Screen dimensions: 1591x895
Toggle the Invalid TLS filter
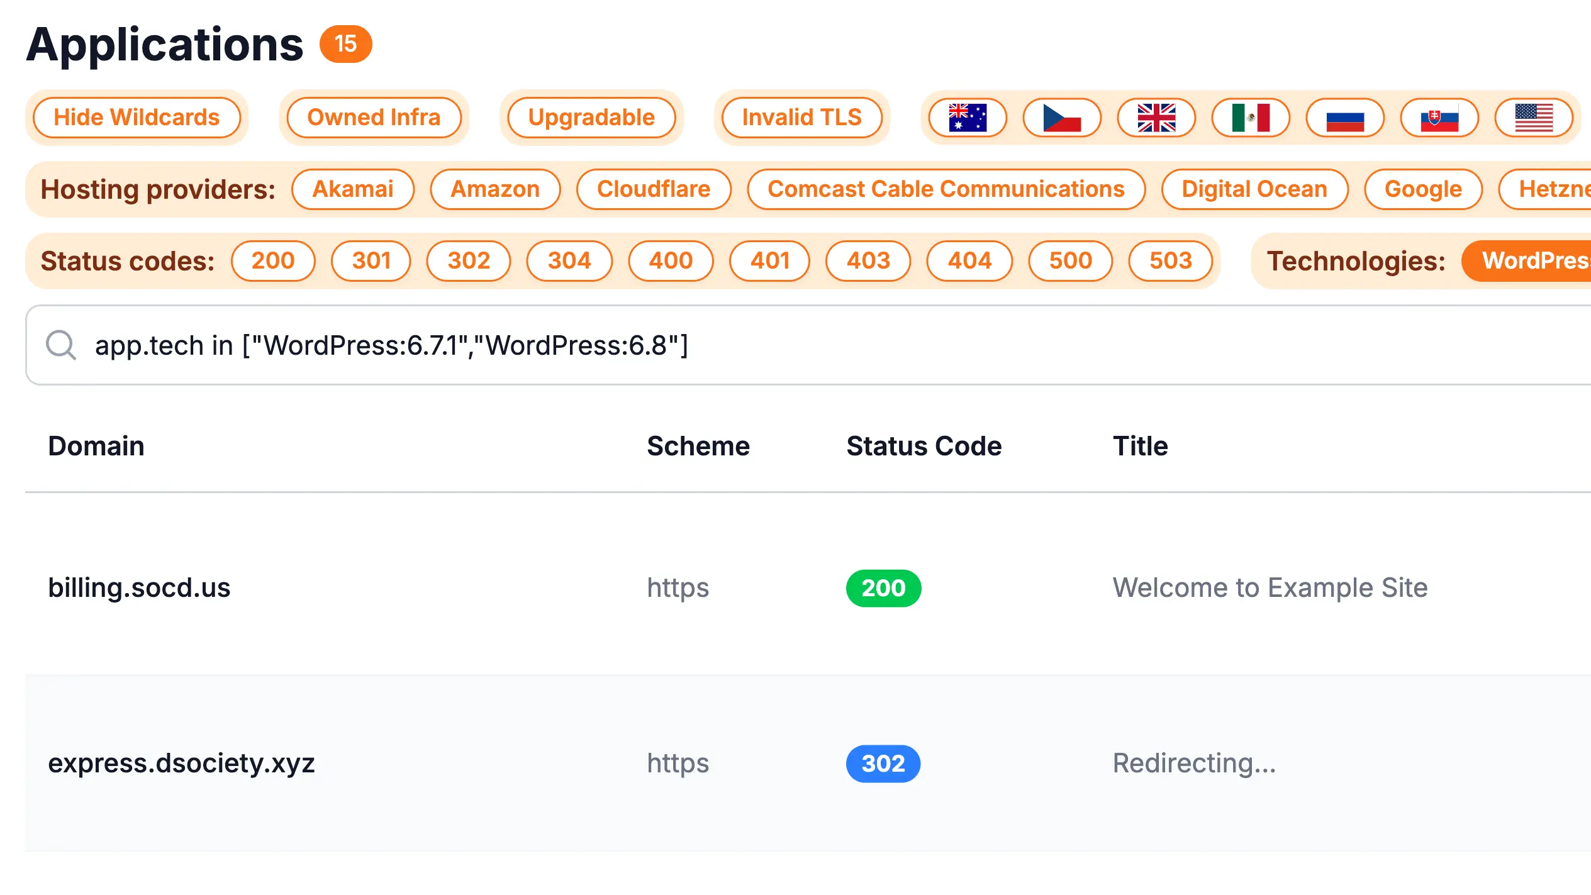801,118
